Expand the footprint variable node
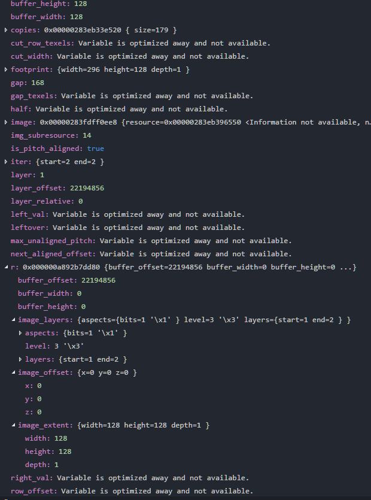This screenshot has height=500, width=371. pyautogui.click(x=5, y=69)
